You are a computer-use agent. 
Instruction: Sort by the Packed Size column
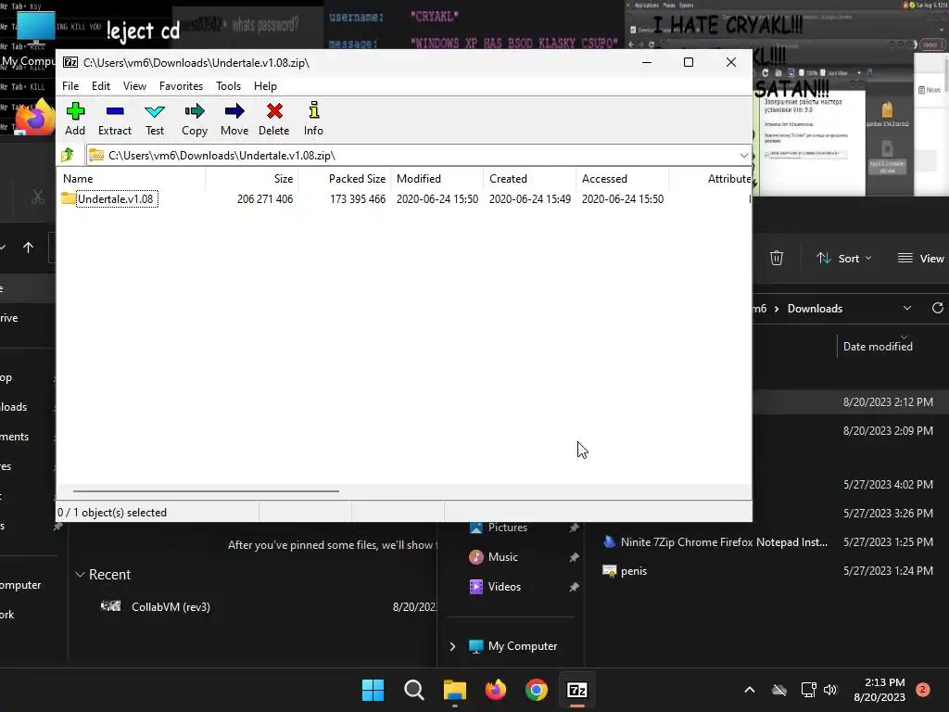pyautogui.click(x=345, y=179)
